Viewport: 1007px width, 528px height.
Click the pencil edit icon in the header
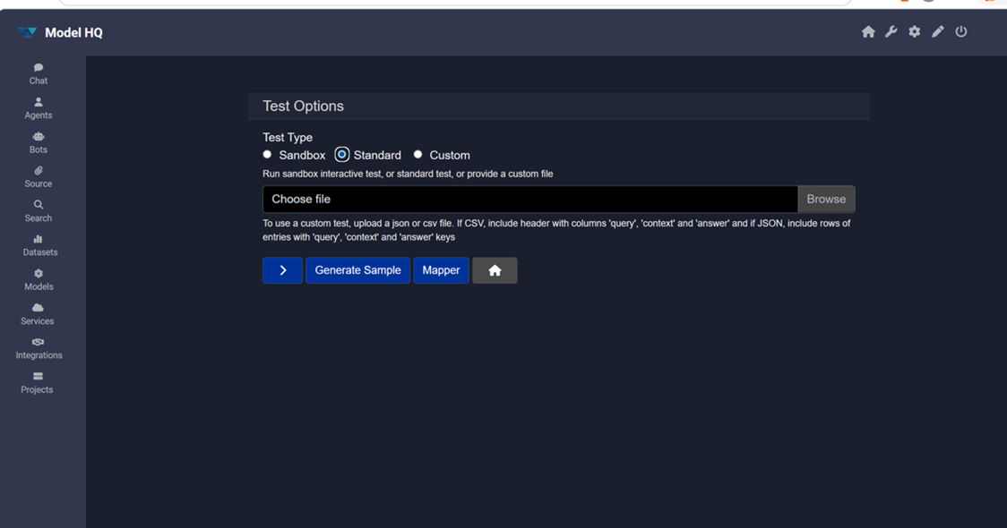point(937,31)
